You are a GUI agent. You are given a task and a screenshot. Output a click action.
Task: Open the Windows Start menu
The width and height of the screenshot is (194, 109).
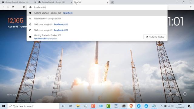pyautogui.click(x=4, y=106)
